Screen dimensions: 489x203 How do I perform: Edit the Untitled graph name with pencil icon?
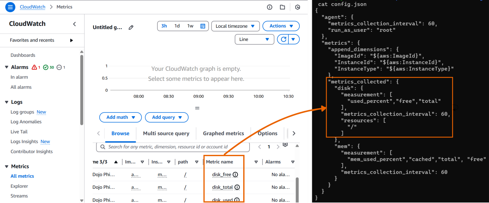point(131,27)
